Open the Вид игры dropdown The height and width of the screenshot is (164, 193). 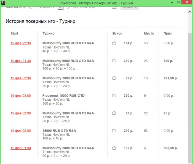click(x=103, y=8)
